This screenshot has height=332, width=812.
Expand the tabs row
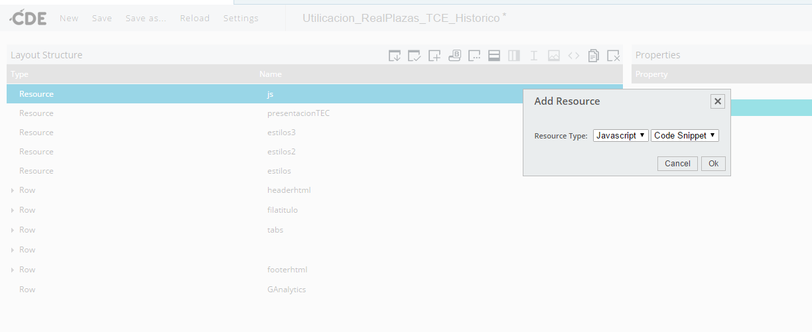click(x=13, y=231)
